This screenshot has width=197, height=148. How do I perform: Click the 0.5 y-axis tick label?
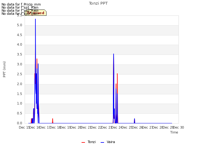coord(19,113)
